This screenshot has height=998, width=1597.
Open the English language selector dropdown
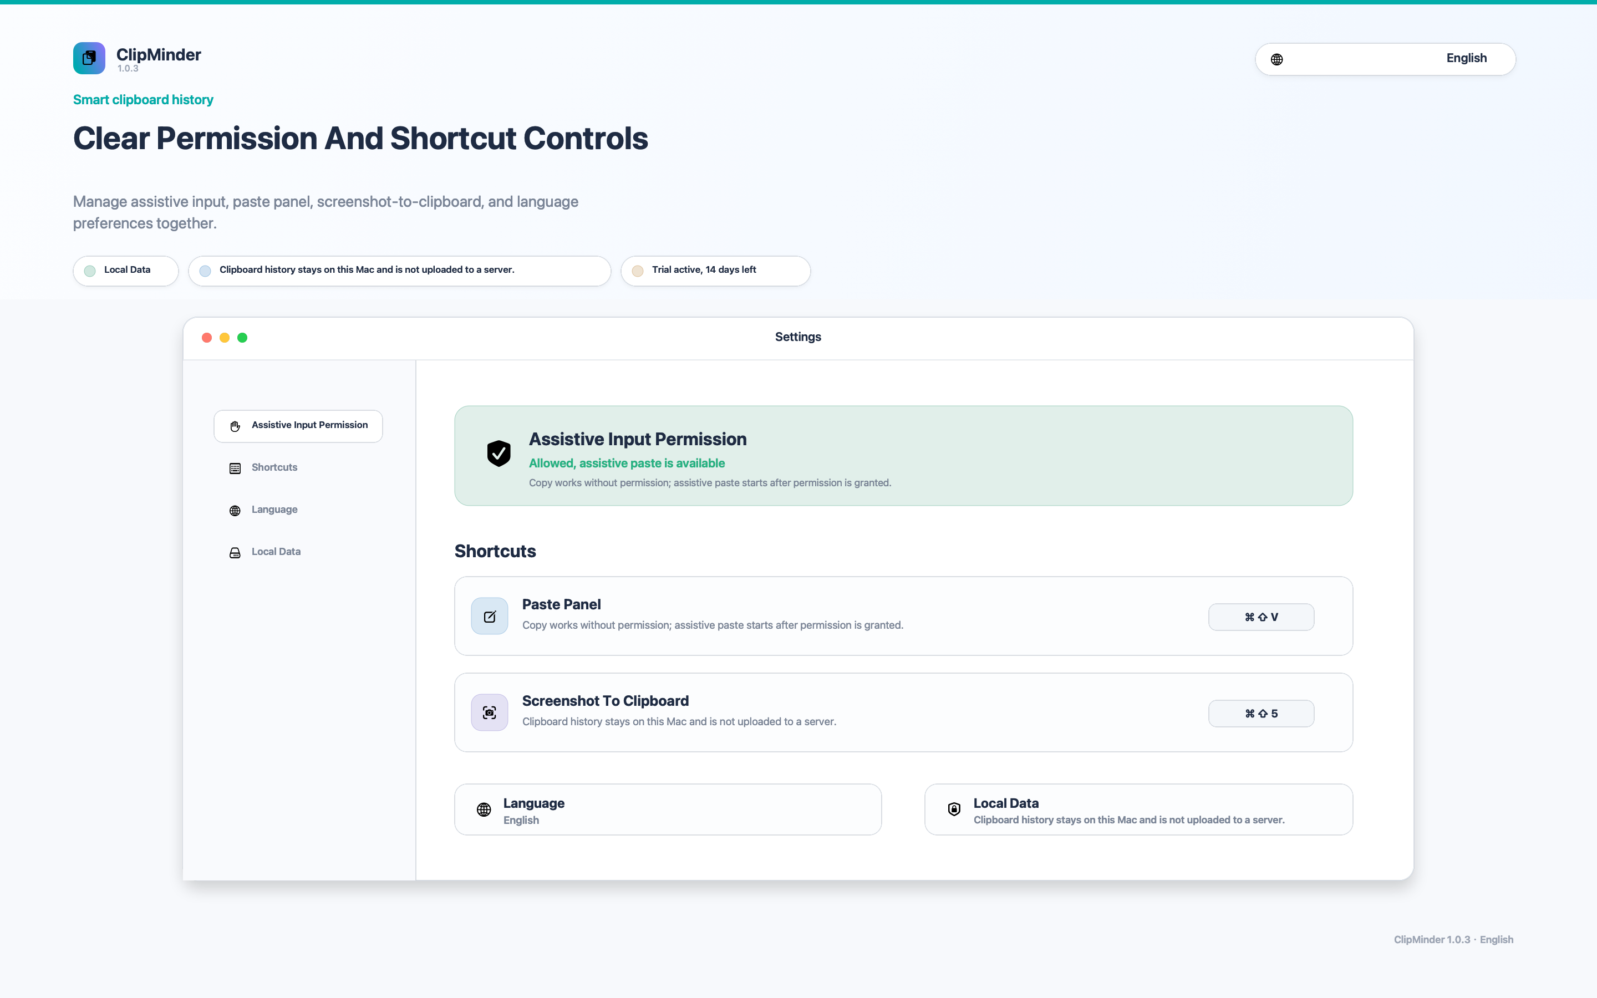tap(1385, 59)
